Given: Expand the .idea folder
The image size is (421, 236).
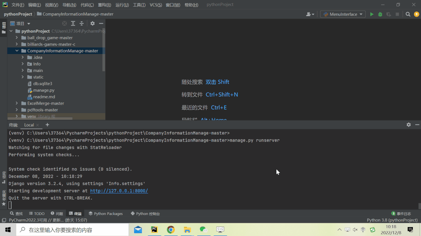Looking at the screenshot, I should tap(23, 57).
